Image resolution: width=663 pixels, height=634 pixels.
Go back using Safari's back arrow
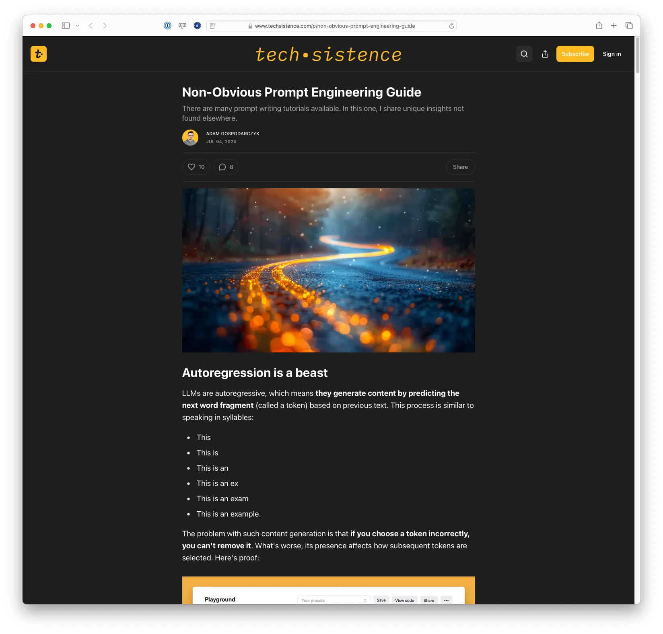(x=91, y=26)
